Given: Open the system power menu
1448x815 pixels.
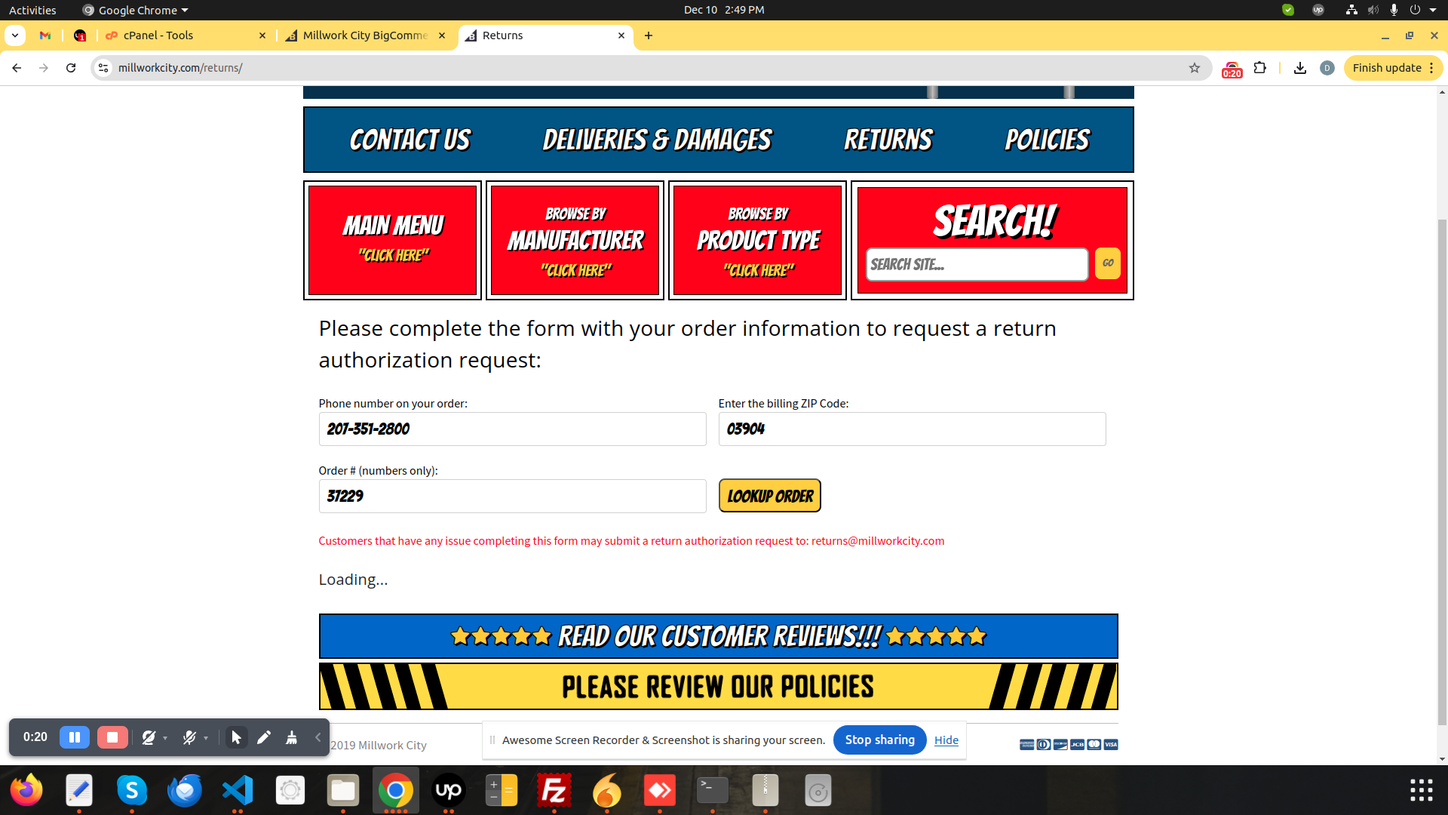Looking at the screenshot, I should click(x=1422, y=10).
